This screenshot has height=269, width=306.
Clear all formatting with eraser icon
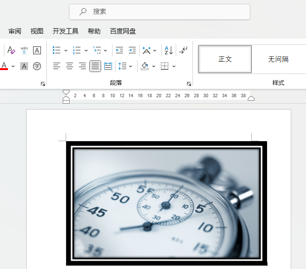click(11, 50)
